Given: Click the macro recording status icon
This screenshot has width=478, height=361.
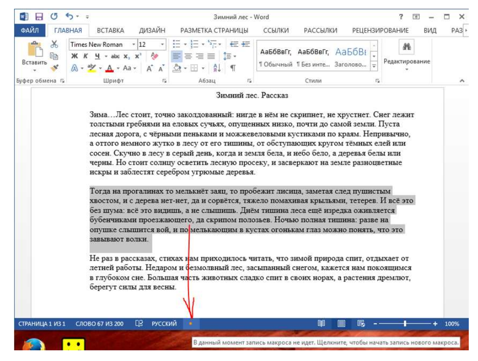Looking at the screenshot, I should coord(191,324).
